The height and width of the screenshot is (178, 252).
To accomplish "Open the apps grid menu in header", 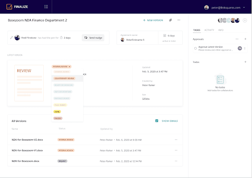I will 46,7.
